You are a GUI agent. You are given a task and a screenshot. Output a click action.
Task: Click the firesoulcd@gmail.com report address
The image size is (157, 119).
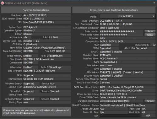coord(24,113)
